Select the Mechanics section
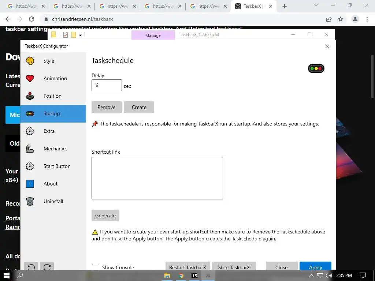Image resolution: width=375 pixels, height=281 pixels. tap(53, 149)
